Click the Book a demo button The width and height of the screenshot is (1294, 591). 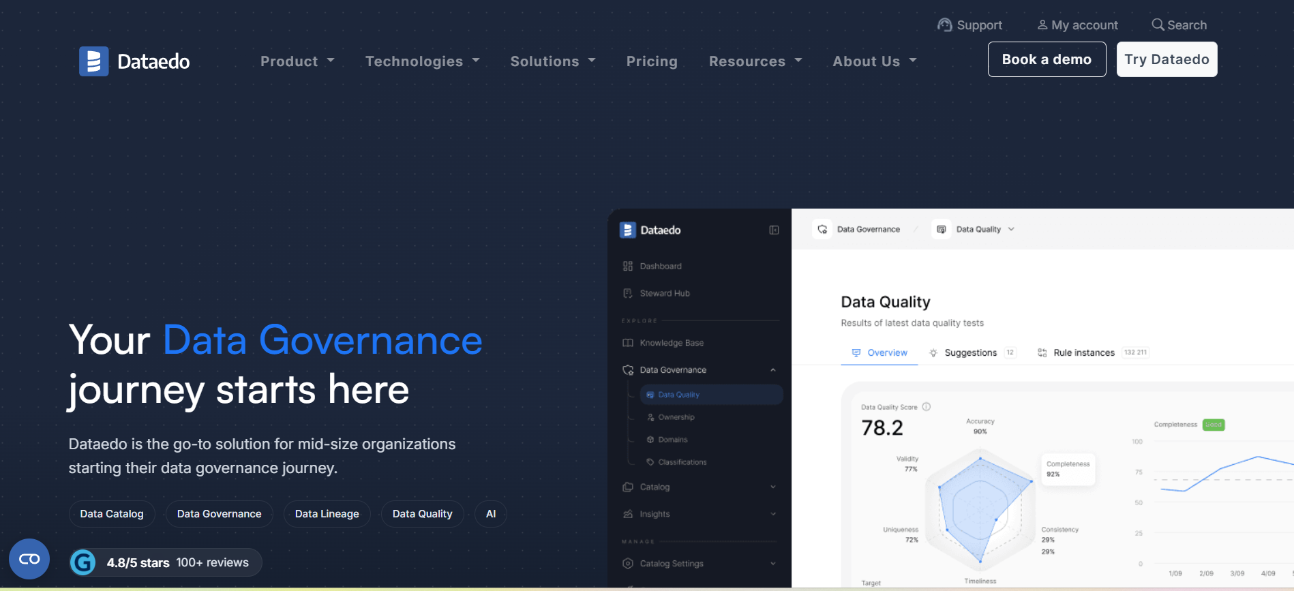pyautogui.click(x=1047, y=59)
